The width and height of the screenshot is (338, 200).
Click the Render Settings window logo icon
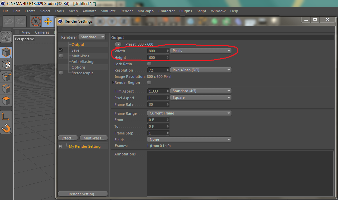point(60,21)
